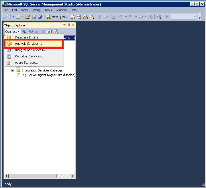Click the Analysis Services XMLA Query icon
206x188 pixels.
(92, 17)
